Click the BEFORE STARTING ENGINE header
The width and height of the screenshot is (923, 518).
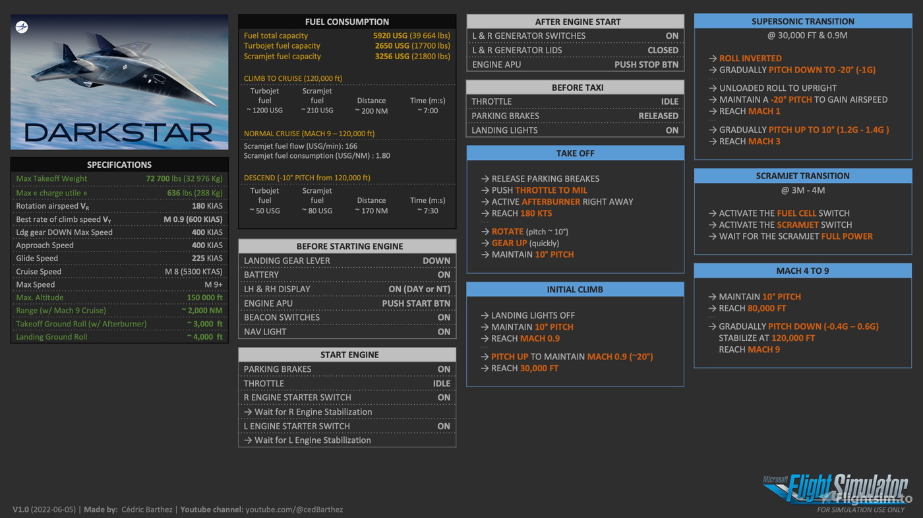point(347,246)
